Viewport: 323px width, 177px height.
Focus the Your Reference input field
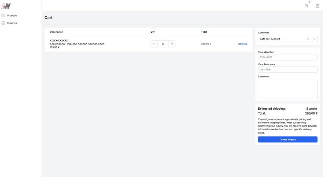coord(287,69)
